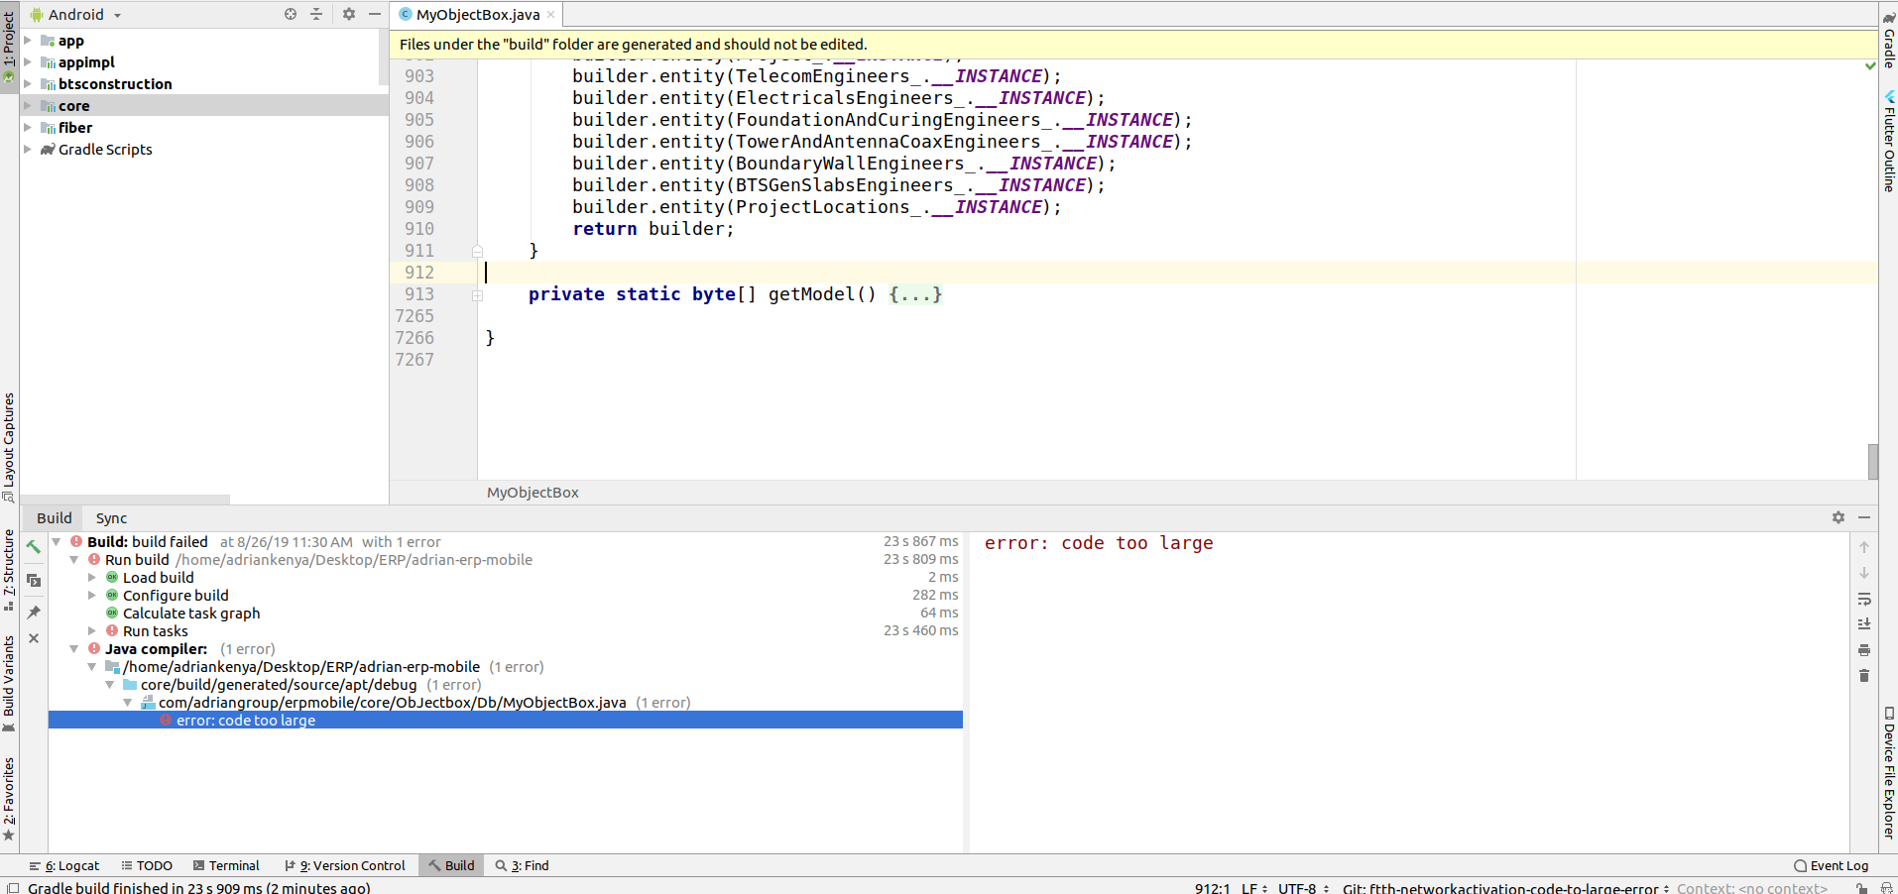
Task: Open the Event Log
Action: coord(1831,865)
